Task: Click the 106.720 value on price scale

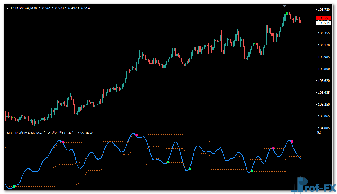Action: click(x=324, y=10)
